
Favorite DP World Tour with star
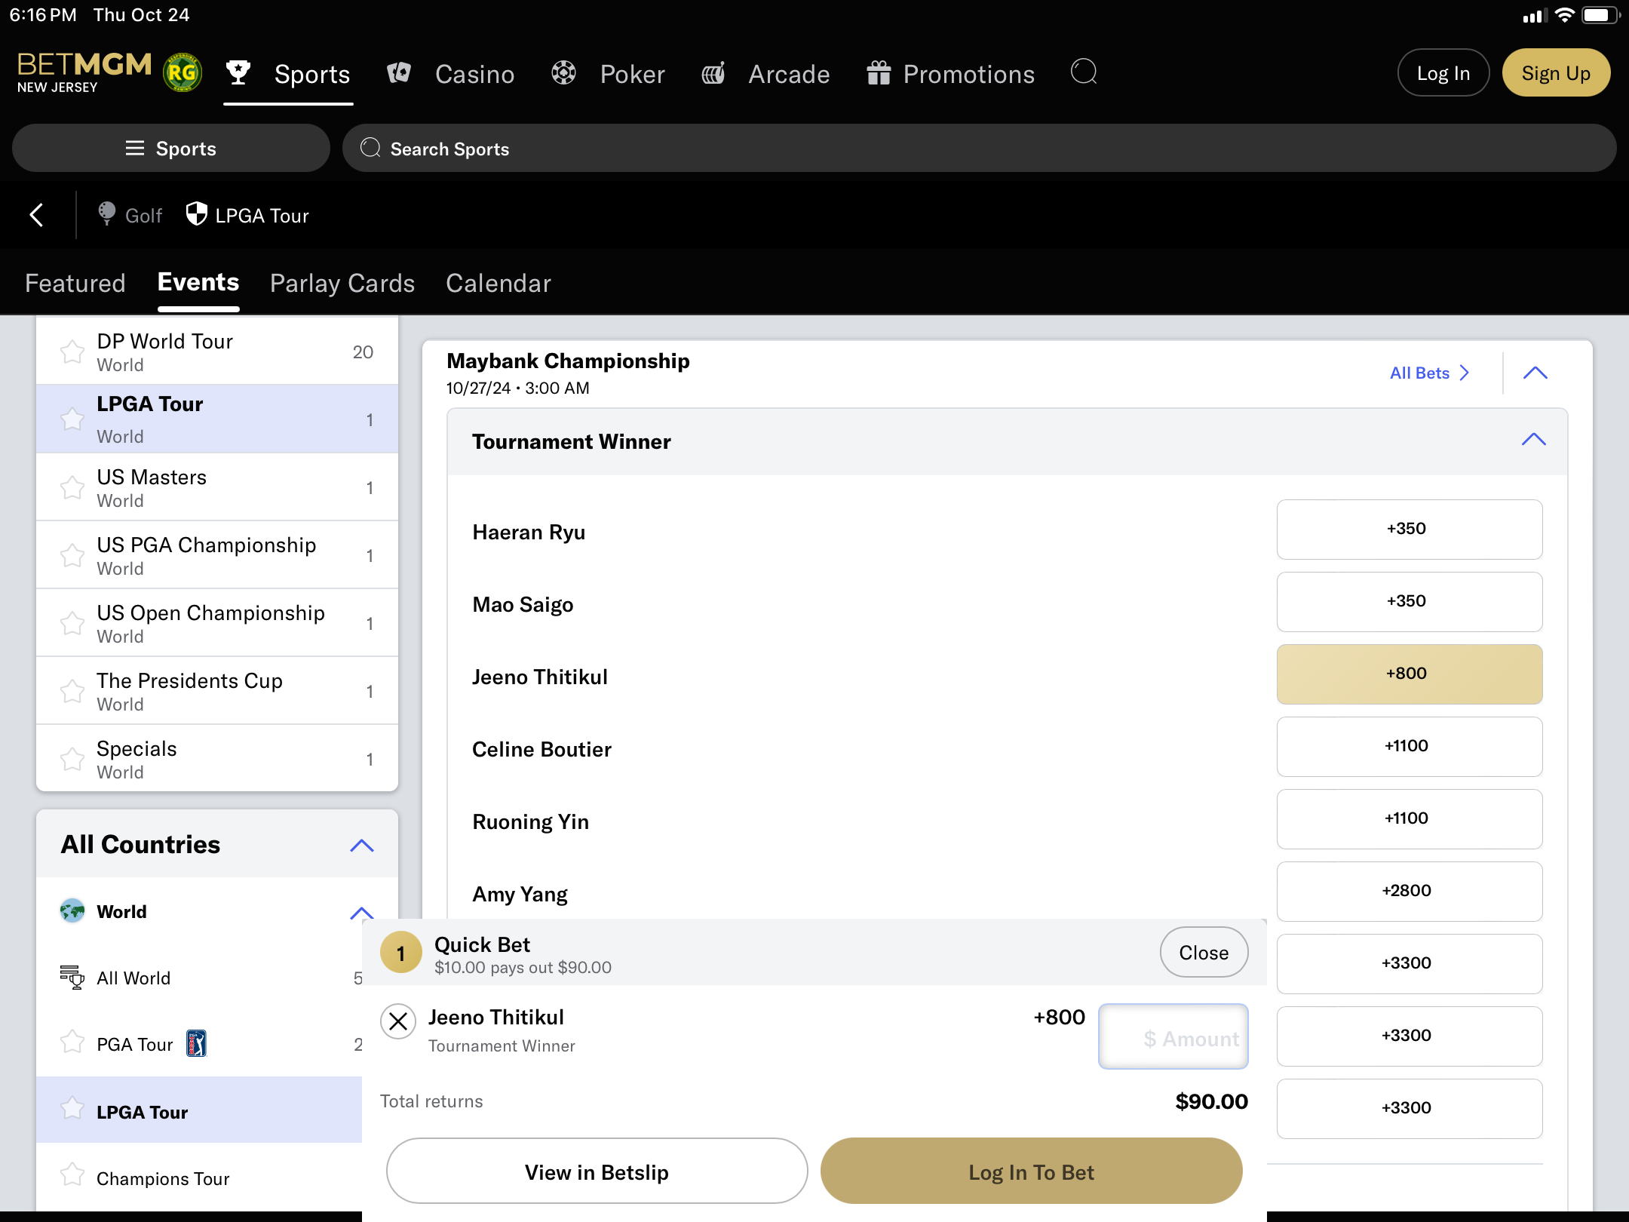tap(72, 352)
